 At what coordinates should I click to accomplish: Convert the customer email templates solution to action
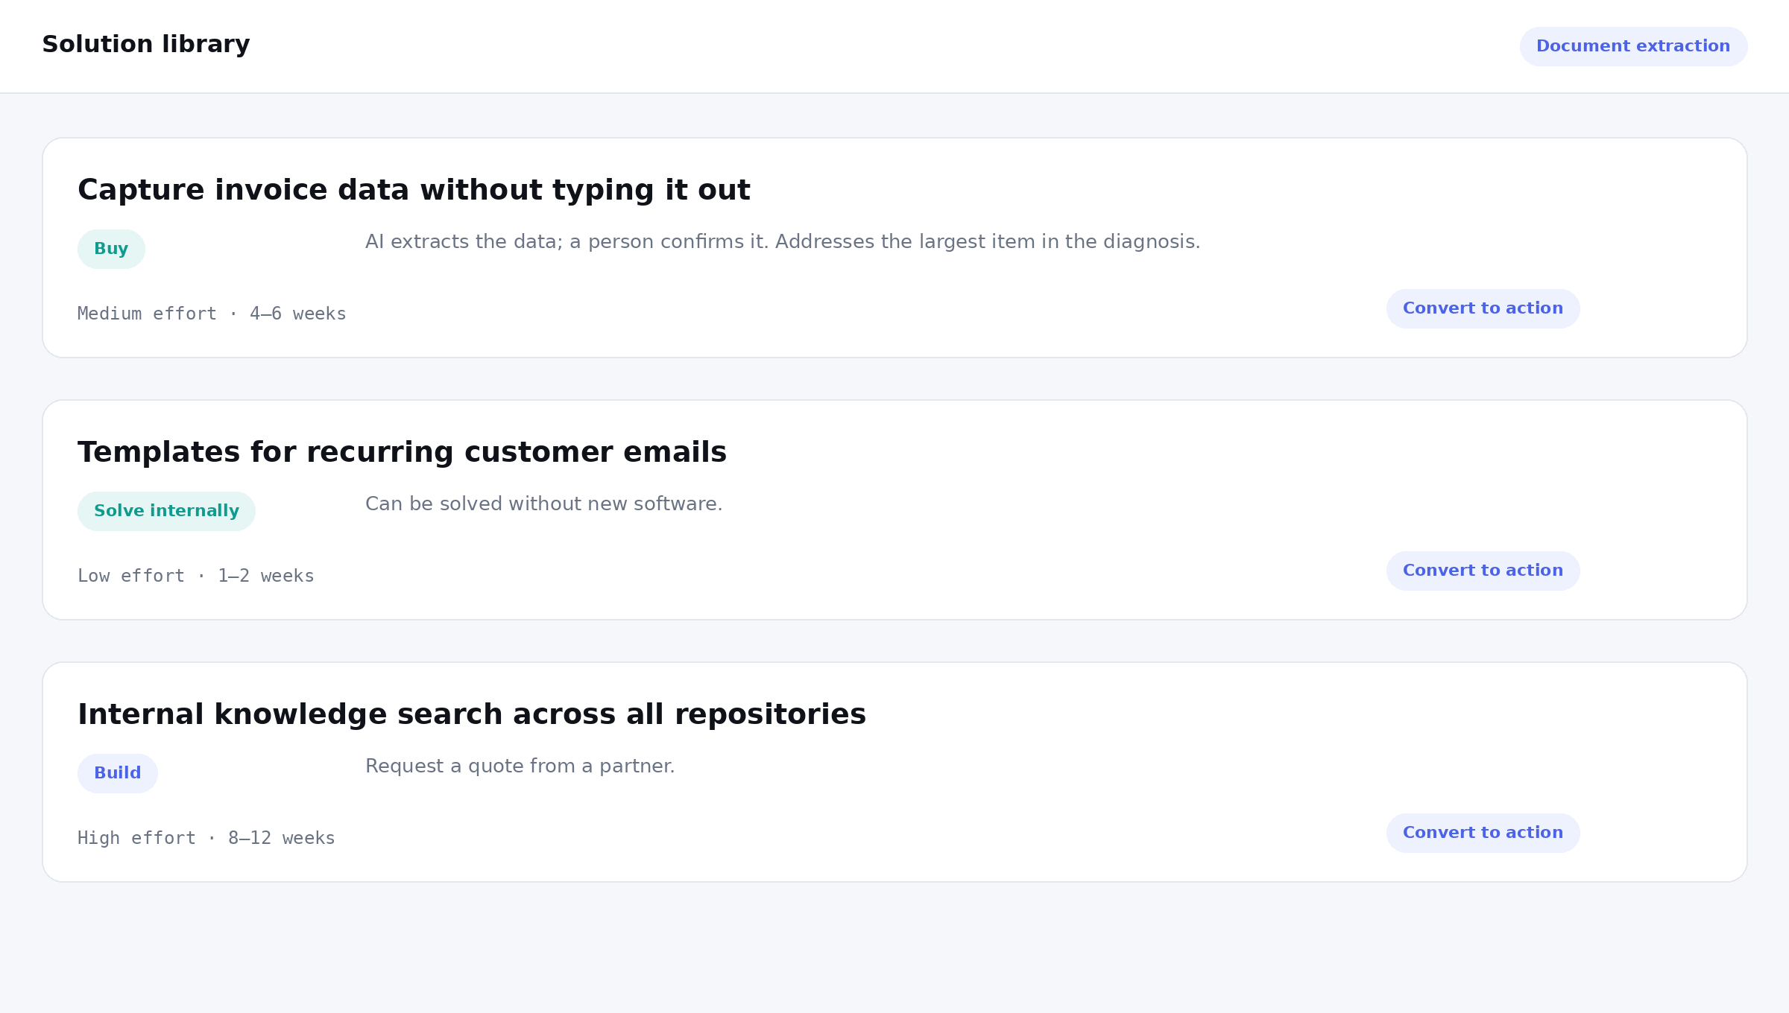click(1483, 571)
